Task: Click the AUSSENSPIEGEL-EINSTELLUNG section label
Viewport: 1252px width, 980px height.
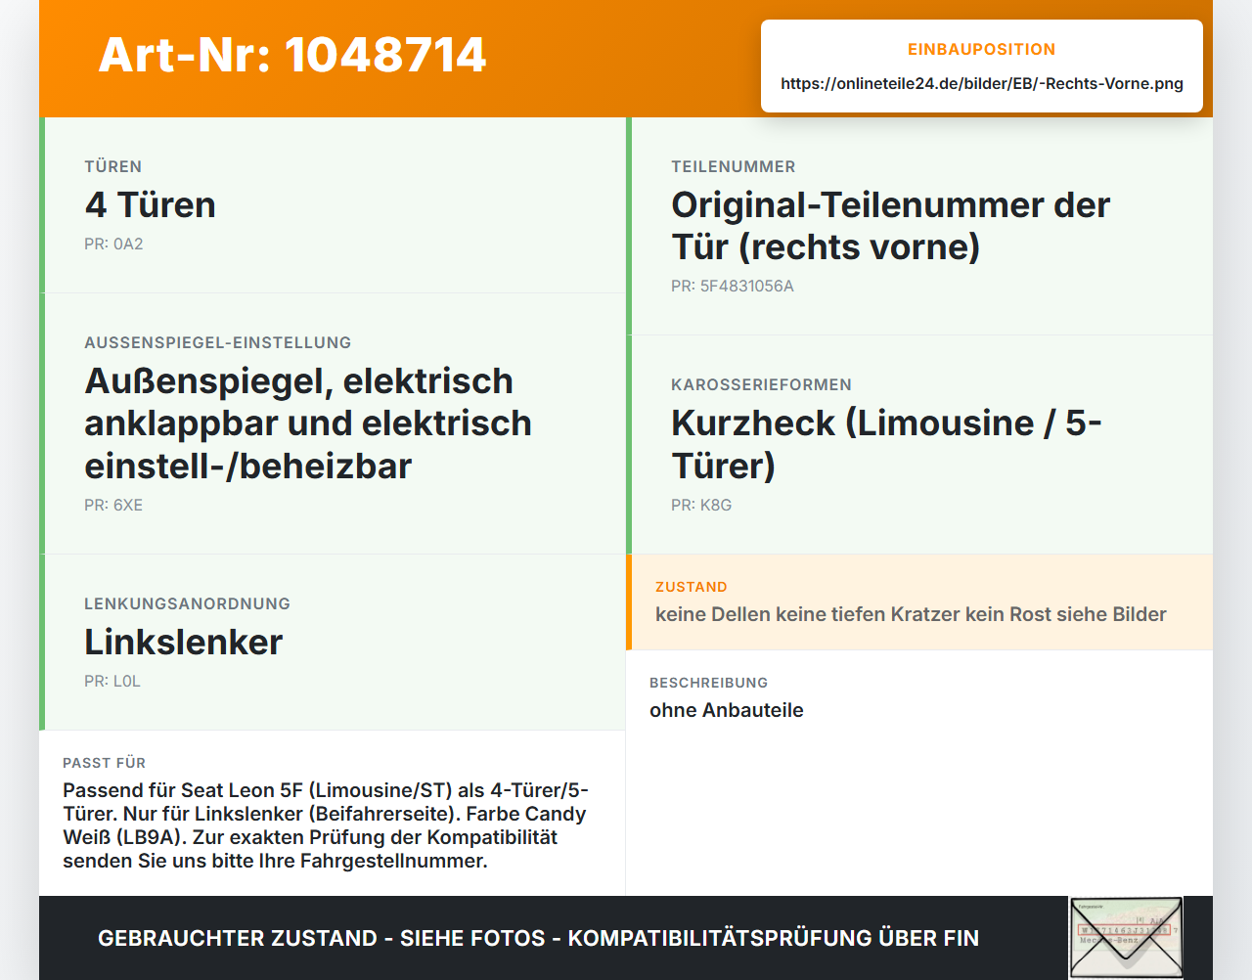Action: coord(218,343)
